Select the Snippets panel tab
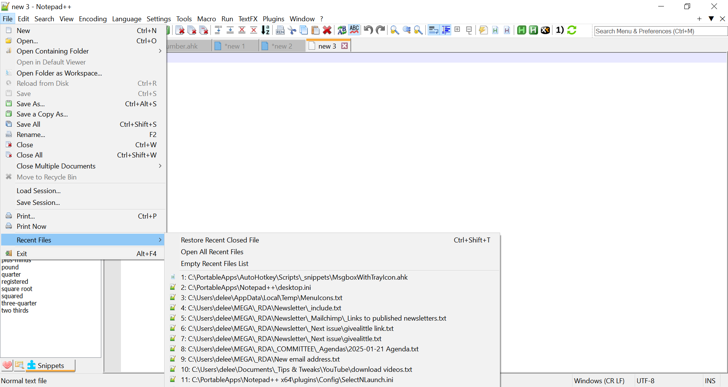This screenshot has height=387, width=728. [50, 365]
